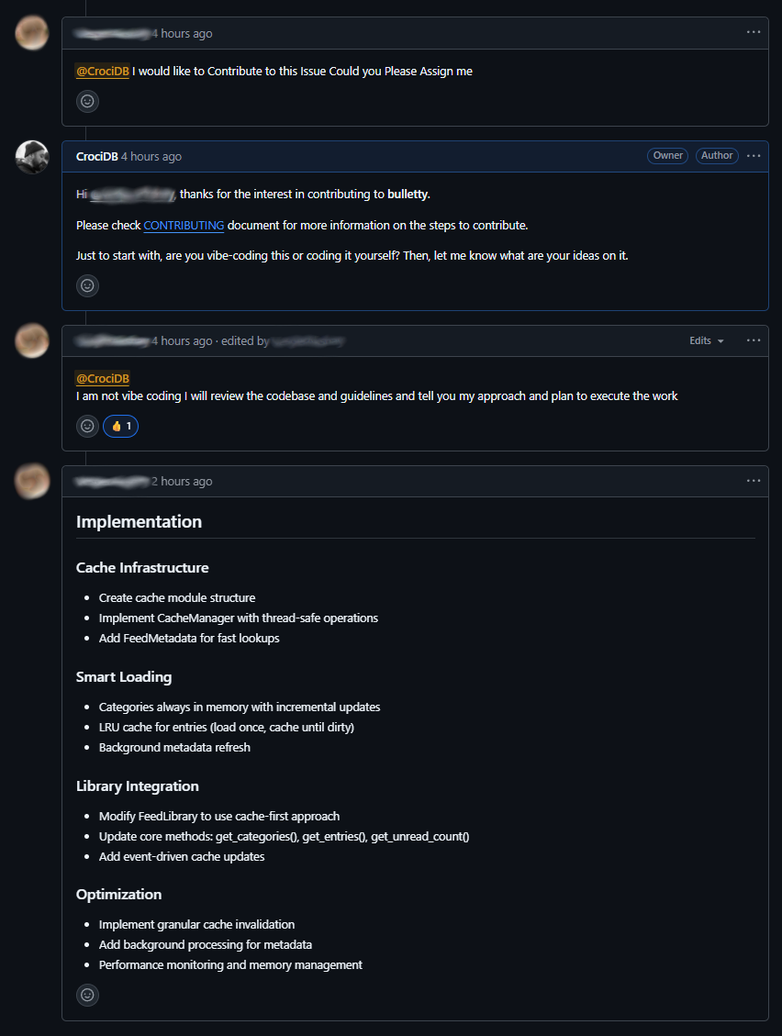Click the kebab menu on the Implementation comment

pos(754,480)
